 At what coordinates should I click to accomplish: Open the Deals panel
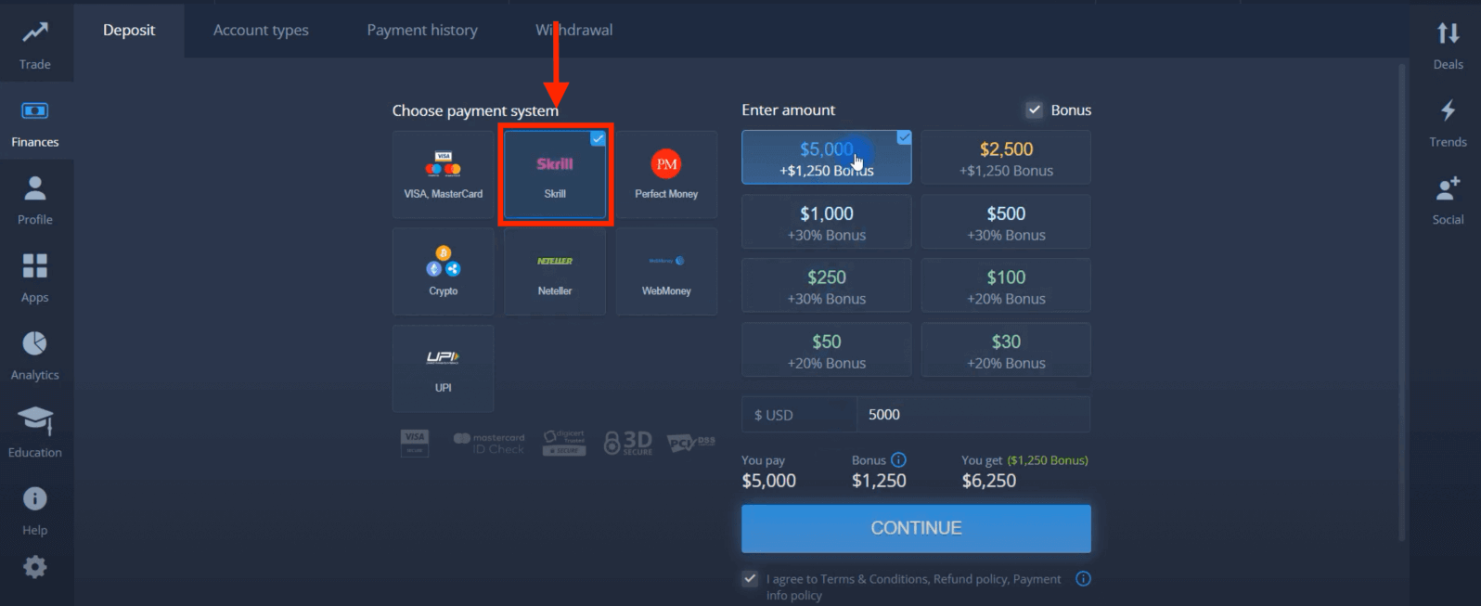pos(1448,45)
